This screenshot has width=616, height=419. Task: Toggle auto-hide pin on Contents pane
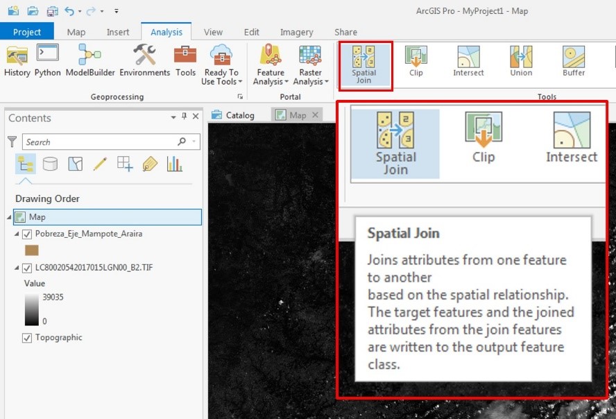point(185,117)
